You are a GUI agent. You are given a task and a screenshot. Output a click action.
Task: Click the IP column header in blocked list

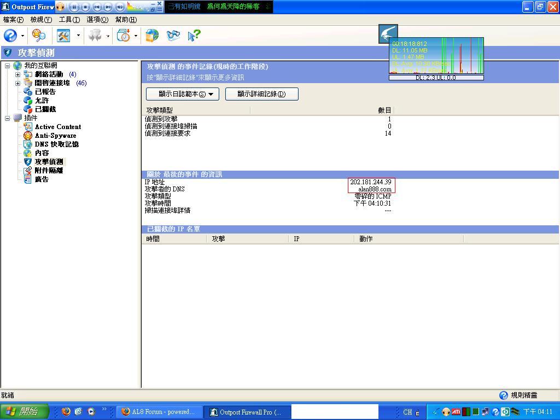click(x=322, y=239)
